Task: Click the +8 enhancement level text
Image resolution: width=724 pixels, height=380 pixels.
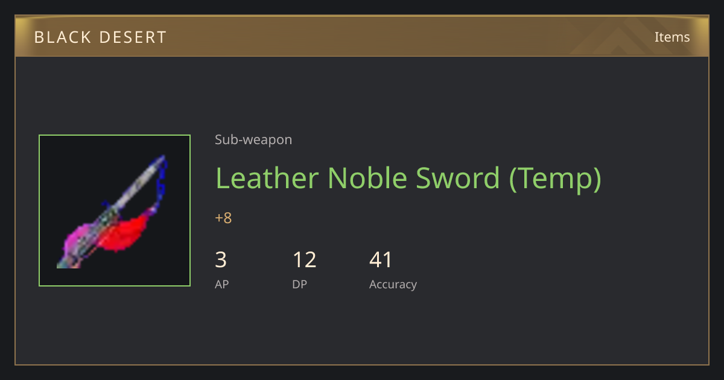Action: (223, 218)
